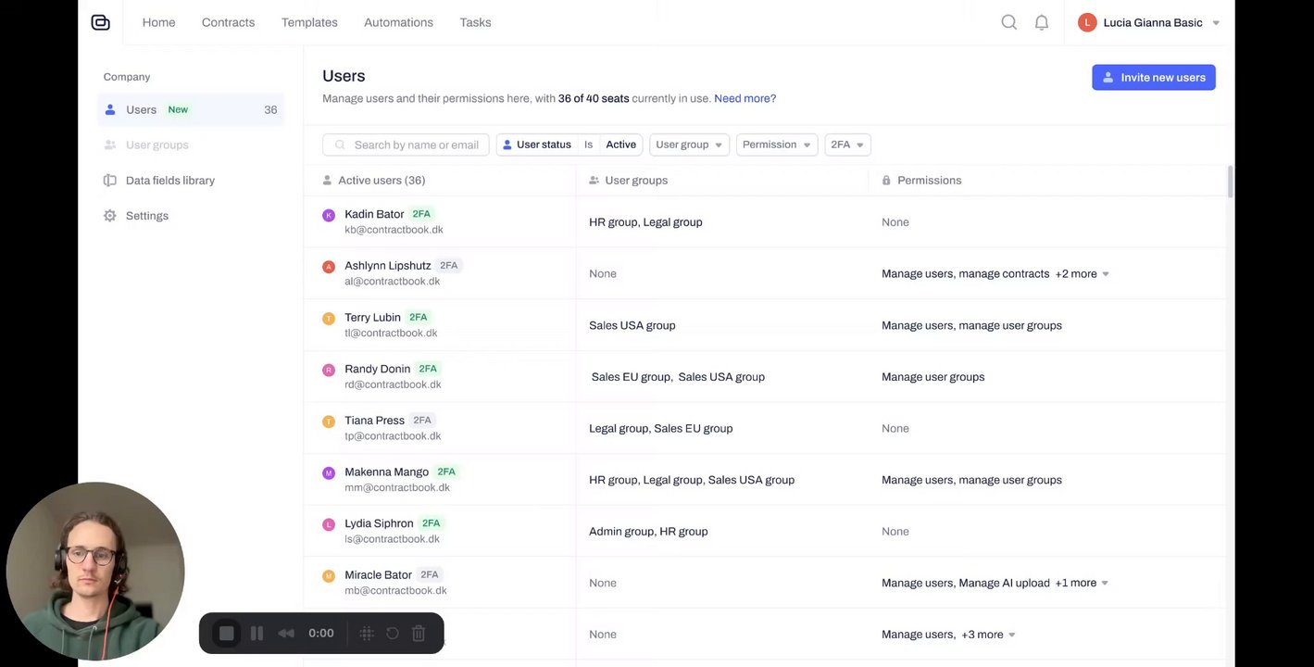Image resolution: width=1314 pixels, height=667 pixels.
Task: Open the notifications bell
Action: point(1042,22)
